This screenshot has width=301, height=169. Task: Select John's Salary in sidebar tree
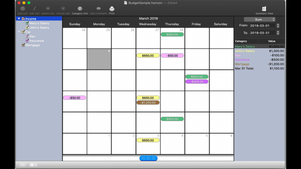point(39,28)
